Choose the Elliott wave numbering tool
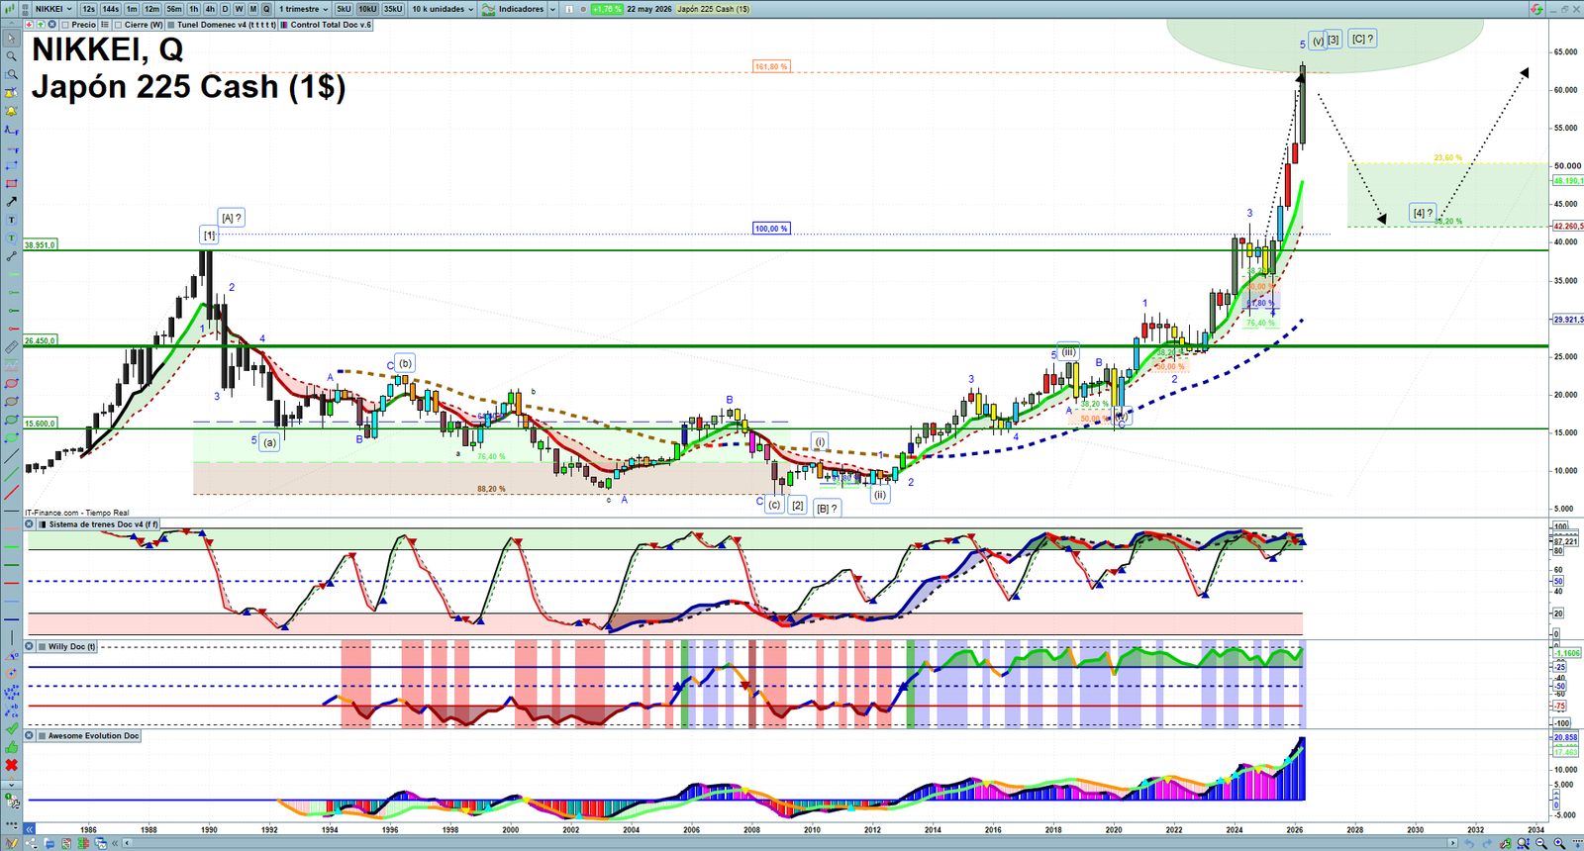Screen dimensions: 1584x851 click(x=12, y=693)
